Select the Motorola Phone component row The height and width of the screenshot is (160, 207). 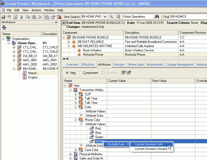[134, 55]
